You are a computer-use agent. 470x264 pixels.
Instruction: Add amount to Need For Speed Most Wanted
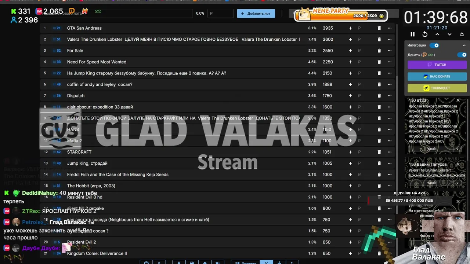[350, 62]
